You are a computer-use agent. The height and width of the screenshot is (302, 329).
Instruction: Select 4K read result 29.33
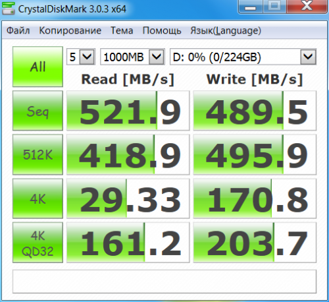tap(128, 198)
